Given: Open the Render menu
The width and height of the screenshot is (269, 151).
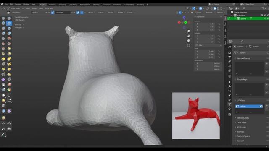Looking at the screenshot, I should (18, 4).
